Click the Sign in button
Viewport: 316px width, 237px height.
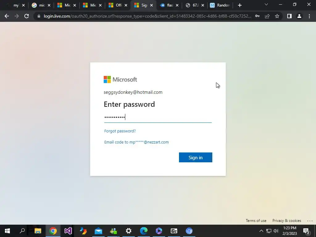coord(195,157)
